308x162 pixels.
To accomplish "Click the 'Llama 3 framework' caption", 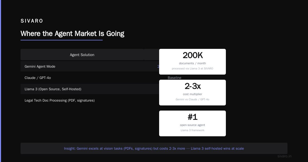I will coord(192,130).
